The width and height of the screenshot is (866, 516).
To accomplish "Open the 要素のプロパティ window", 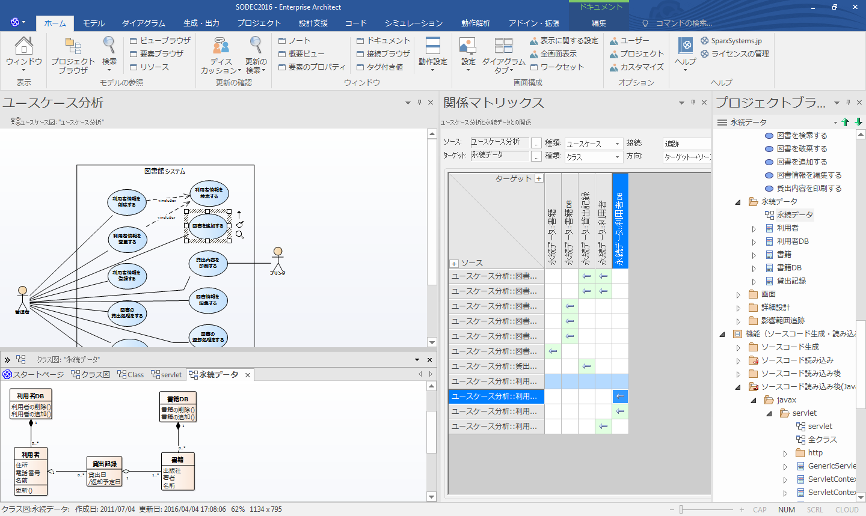I will click(312, 67).
